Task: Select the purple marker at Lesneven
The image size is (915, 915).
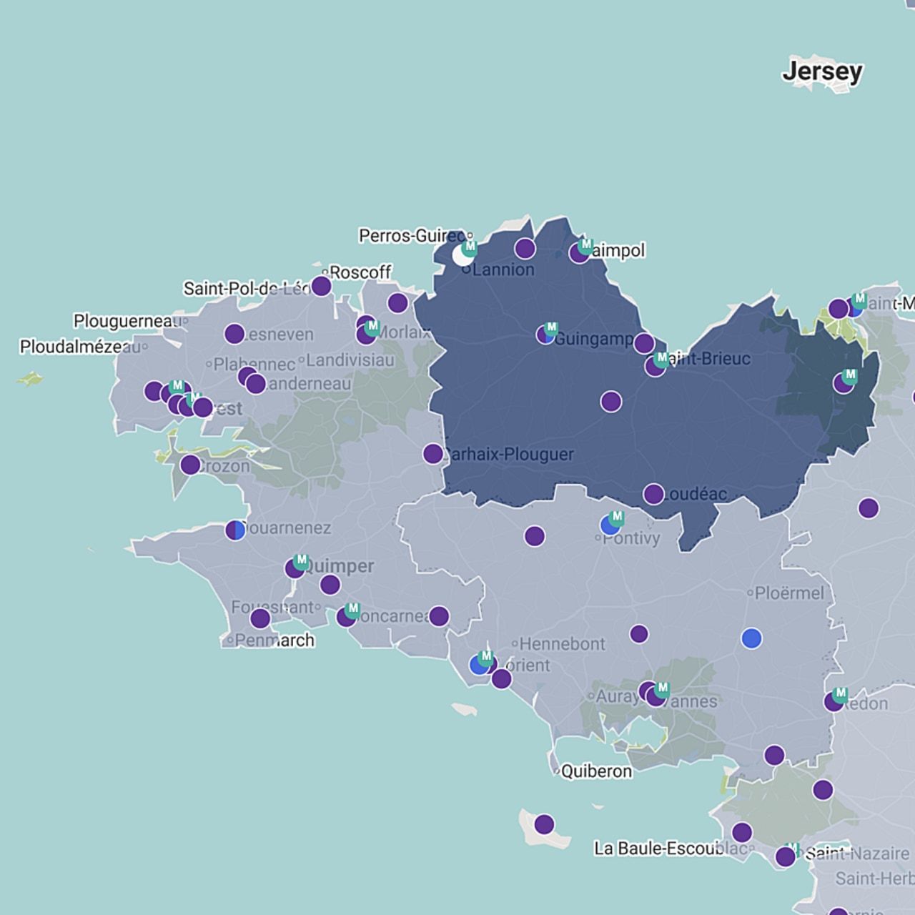Action: point(234,333)
